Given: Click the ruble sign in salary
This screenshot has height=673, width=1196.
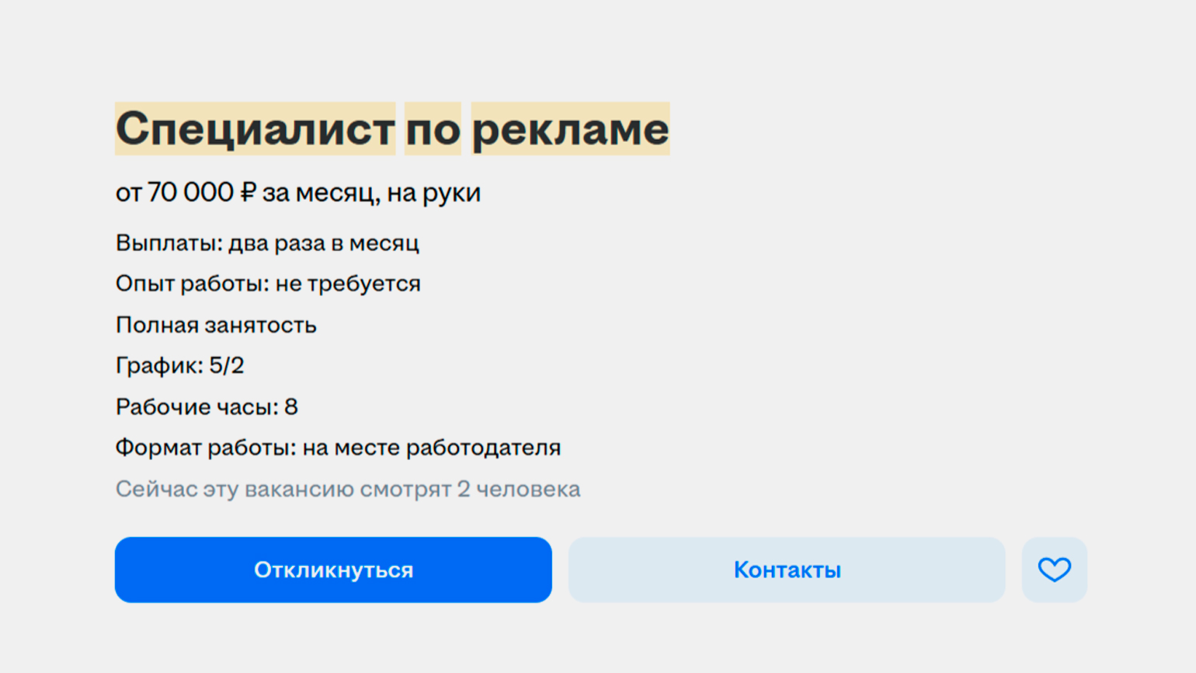Looking at the screenshot, I should pos(248,192).
